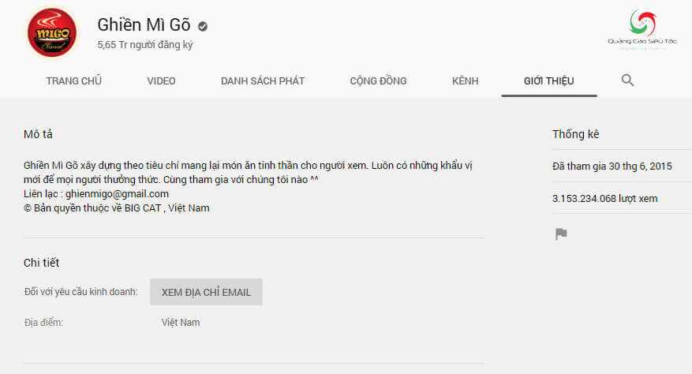Click the Ghiền Mì Gõ channel avatar
Screen dimensions: 692x374
(52, 33)
